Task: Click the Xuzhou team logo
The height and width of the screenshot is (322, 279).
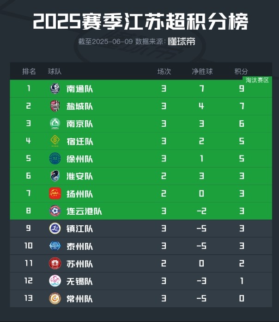Action: click(55, 159)
